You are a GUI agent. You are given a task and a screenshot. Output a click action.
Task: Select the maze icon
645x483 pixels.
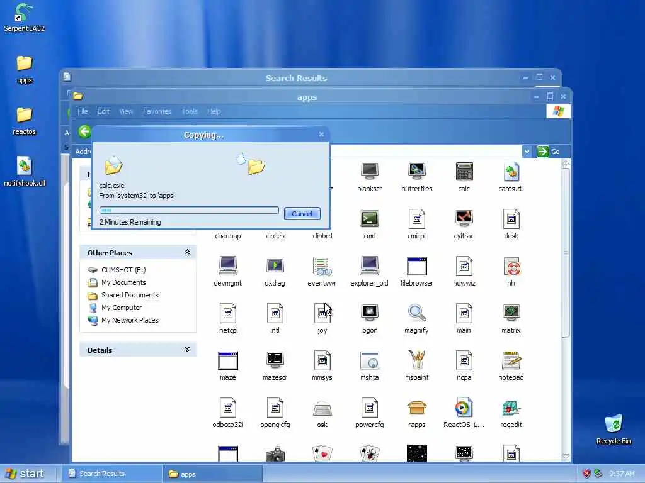click(228, 360)
